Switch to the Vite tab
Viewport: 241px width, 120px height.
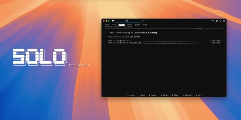coord(114,25)
